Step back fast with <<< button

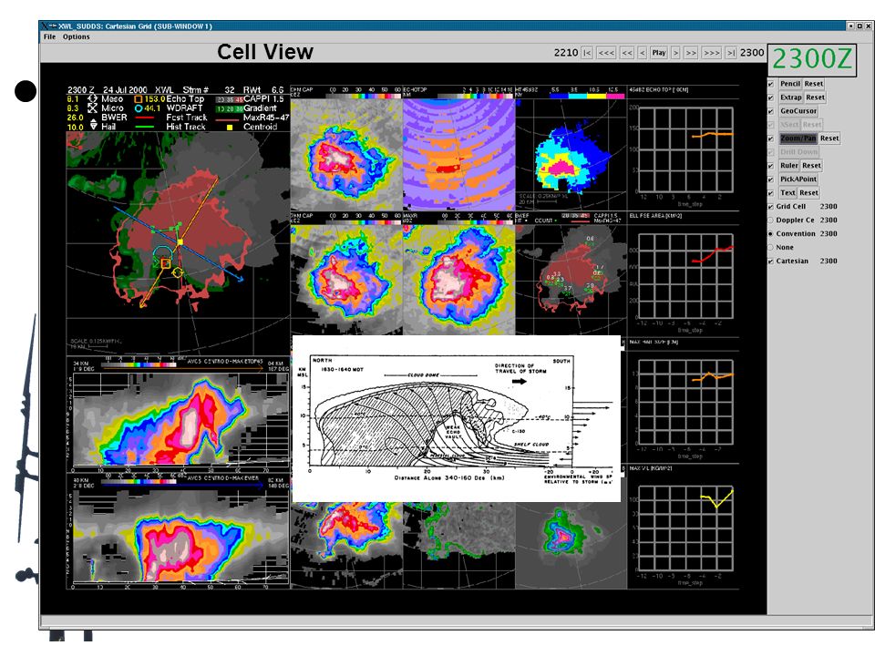(606, 53)
